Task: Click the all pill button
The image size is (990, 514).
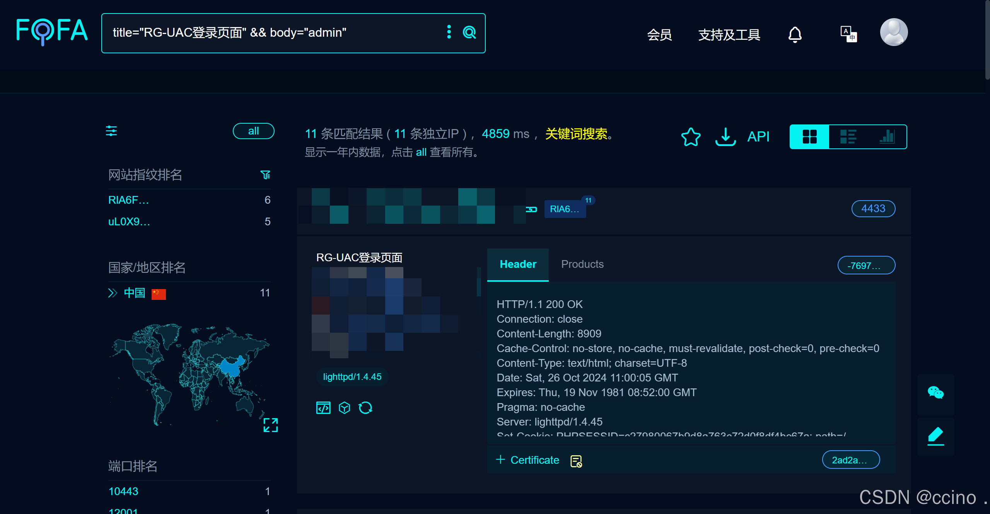Action: 253,131
